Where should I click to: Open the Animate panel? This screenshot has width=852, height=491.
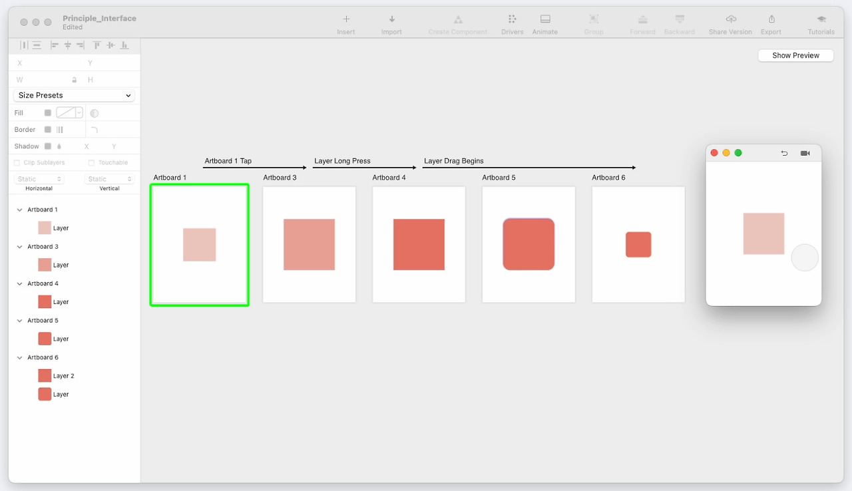coord(545,19)
